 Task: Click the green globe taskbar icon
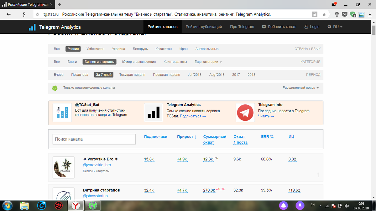tap(93, 205)
